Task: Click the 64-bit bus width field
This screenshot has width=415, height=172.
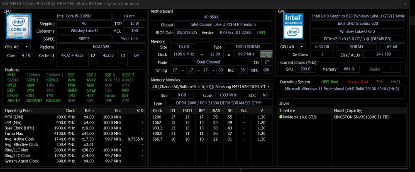Action: coord(392,47)
